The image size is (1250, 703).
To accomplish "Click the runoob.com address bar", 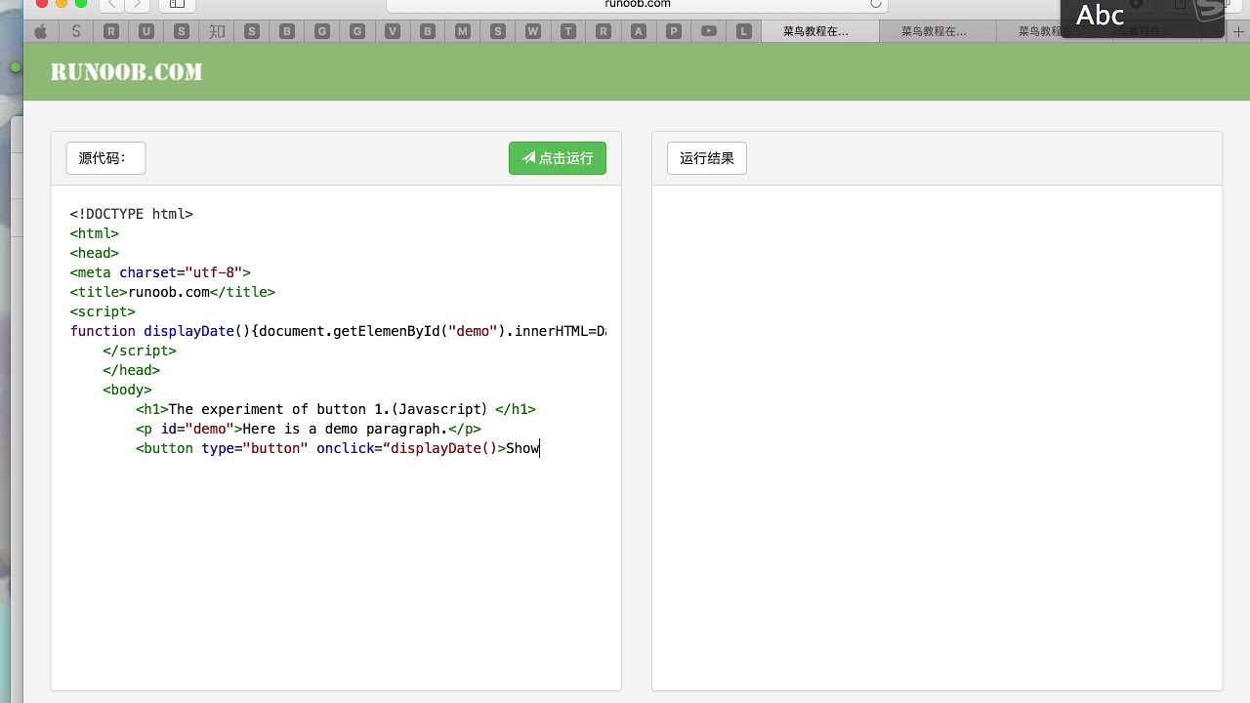I will click(x=637, y=4).
